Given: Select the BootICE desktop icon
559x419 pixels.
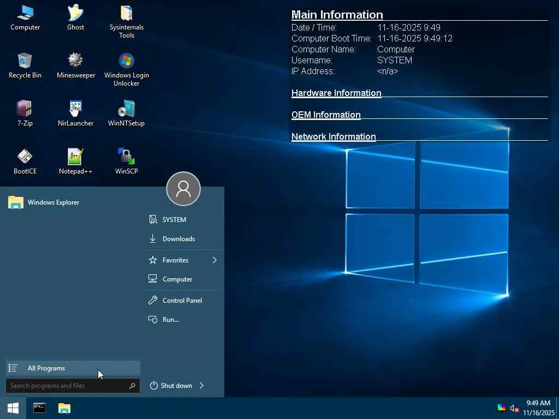Looking at the screenshot, I should (x=25, y=161).
